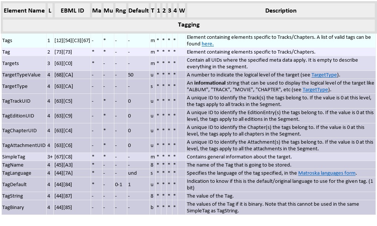
Task: Click the 'SimpleTag' element name
Action: [x=14, y=157]
